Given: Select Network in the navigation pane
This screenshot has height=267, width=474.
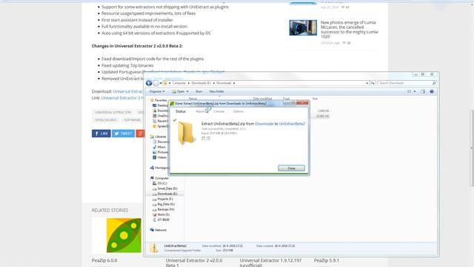Looking at the screenshot, I should 161,230.
